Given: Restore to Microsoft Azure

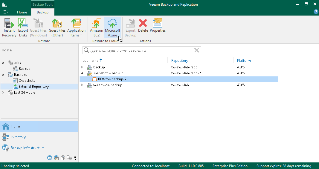Looking at the screenshot, I should [112, 28].
